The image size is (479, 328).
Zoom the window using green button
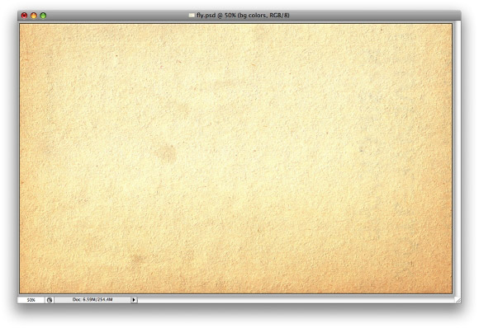[x=43, y=15]
